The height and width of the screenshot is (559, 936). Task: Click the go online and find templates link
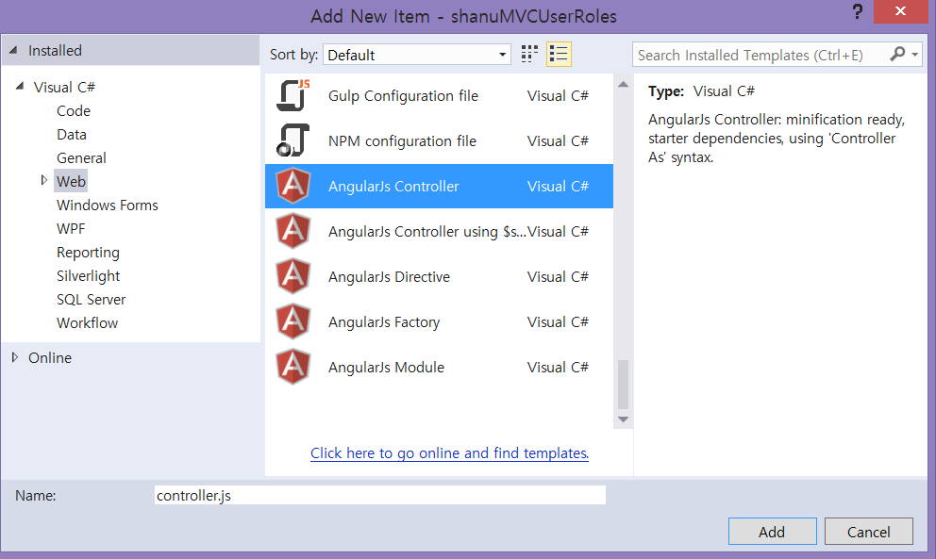click(x=449, y=453)
